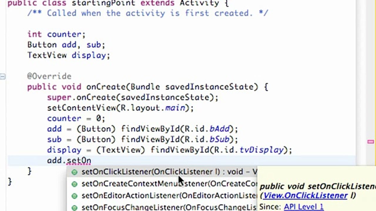The width and height of the screenshot is (376, 211).
Task: Click the 'counter = 0;' statement
Action: click(76, 118)
